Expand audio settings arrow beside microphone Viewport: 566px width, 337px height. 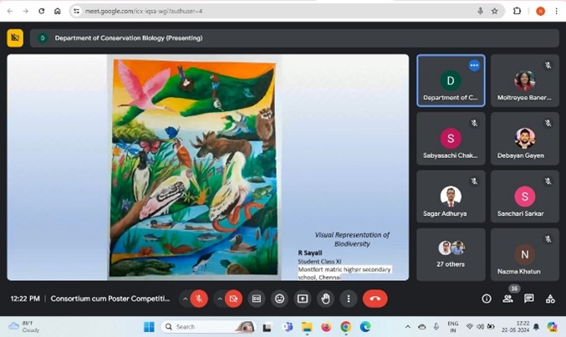185,299
